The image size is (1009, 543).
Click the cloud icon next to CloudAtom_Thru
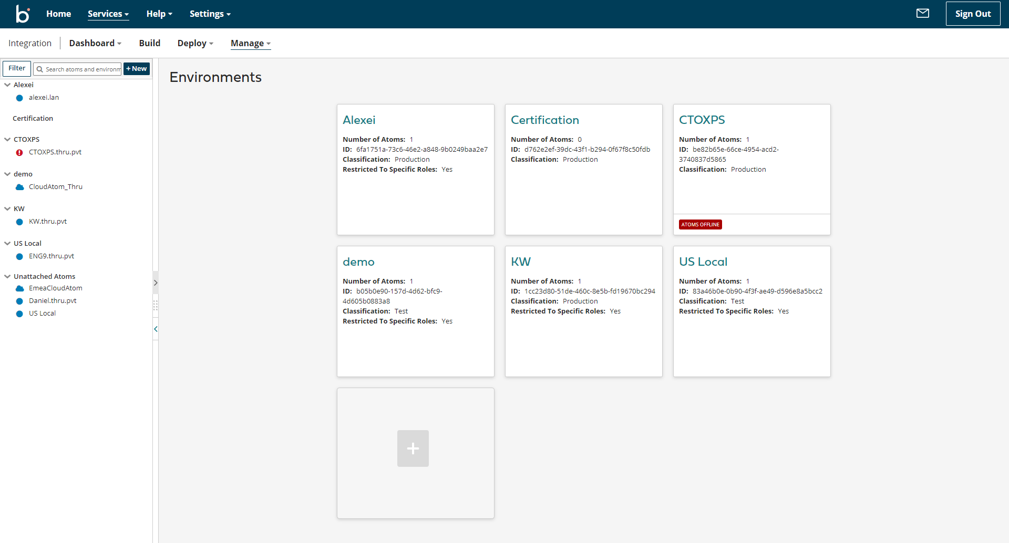point(19,187)
